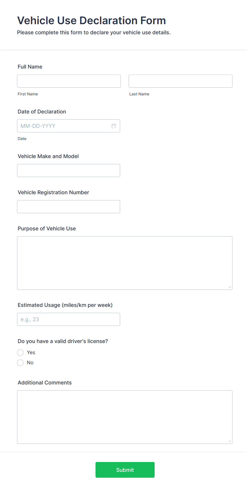This screenshot has height=491, width=247.
Task: Click the MM-DD-YYYY date field
Action: pos(64,126)
